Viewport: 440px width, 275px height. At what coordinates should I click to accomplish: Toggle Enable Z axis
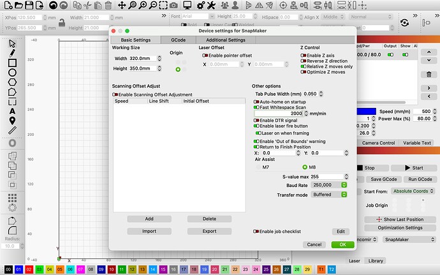304,56
